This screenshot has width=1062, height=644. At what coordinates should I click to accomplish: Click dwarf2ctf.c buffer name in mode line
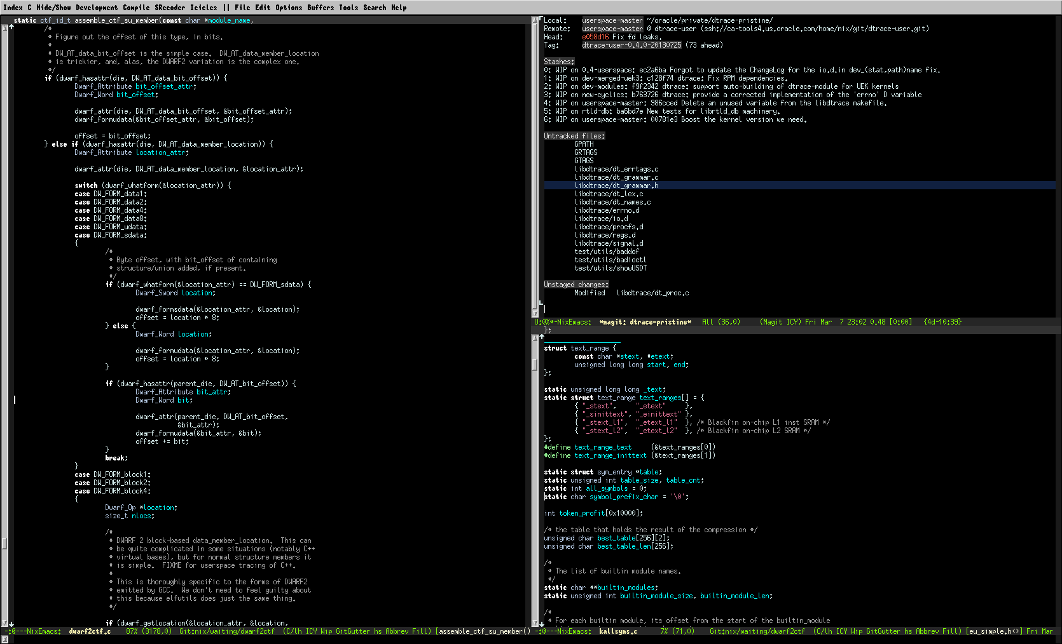(90, 631)
